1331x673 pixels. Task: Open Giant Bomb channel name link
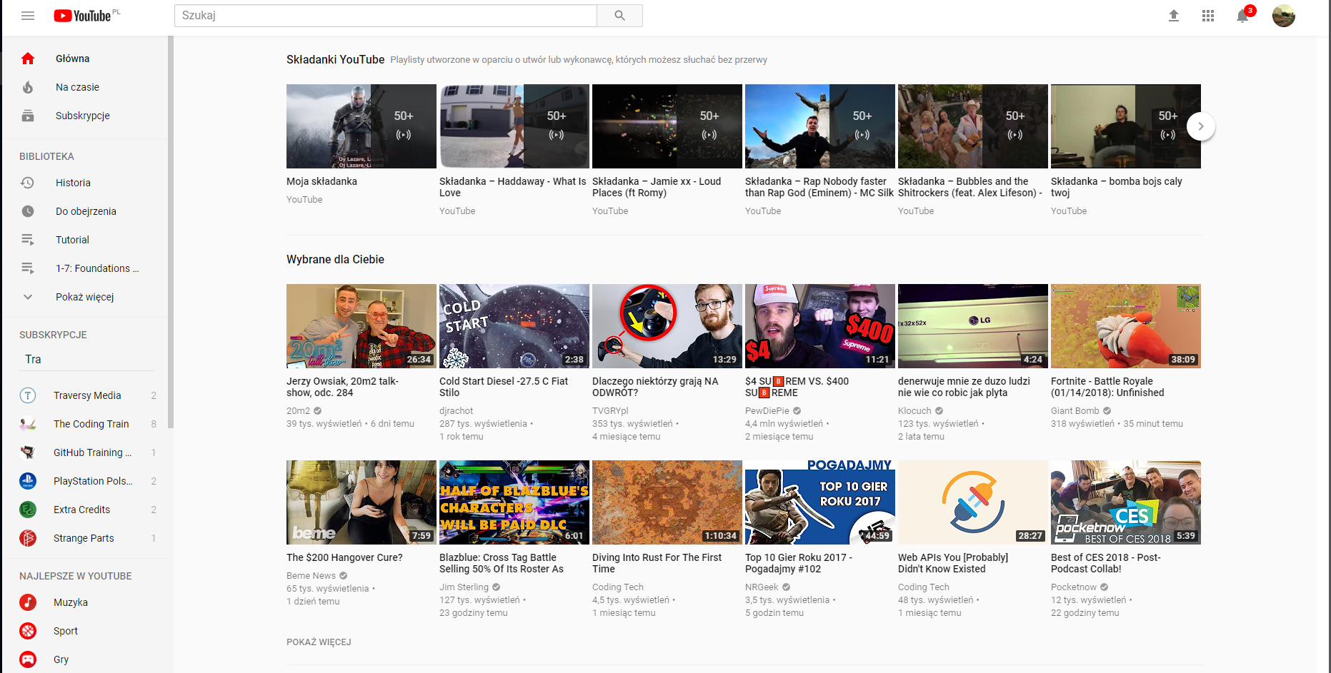(1075, 411)
